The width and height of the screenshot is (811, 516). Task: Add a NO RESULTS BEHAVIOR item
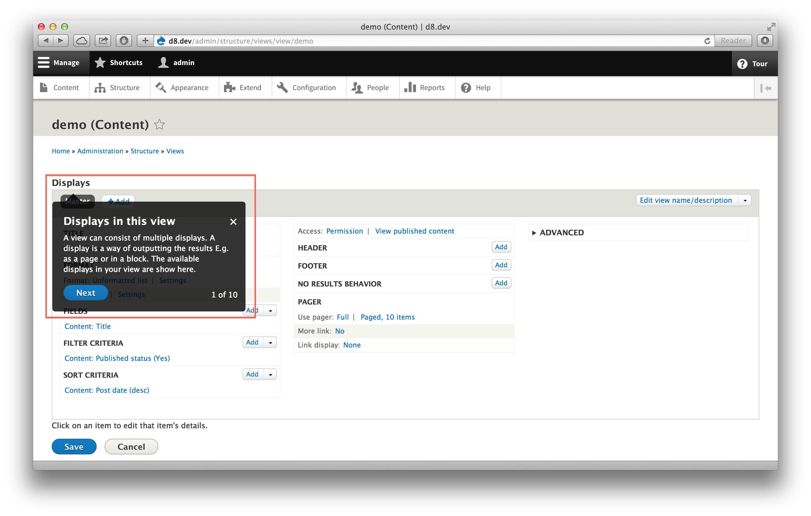(501, 283)
